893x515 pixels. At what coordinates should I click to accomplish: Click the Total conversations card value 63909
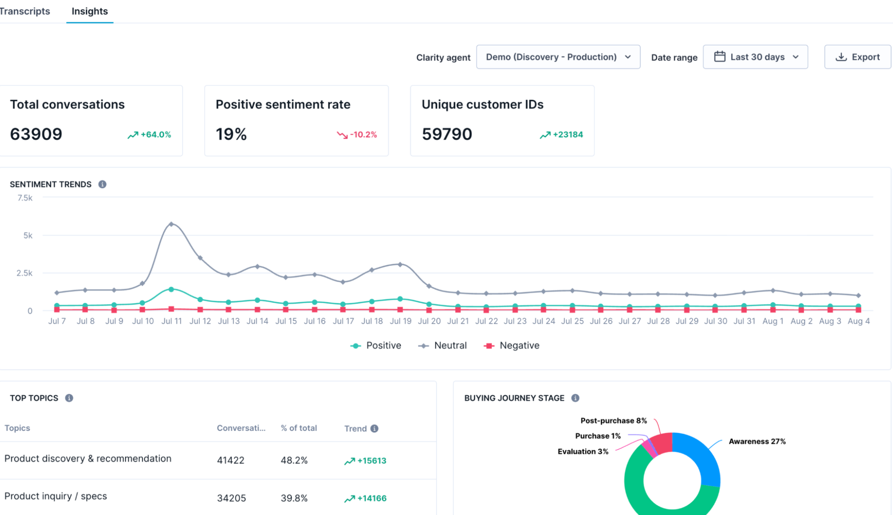36,134
